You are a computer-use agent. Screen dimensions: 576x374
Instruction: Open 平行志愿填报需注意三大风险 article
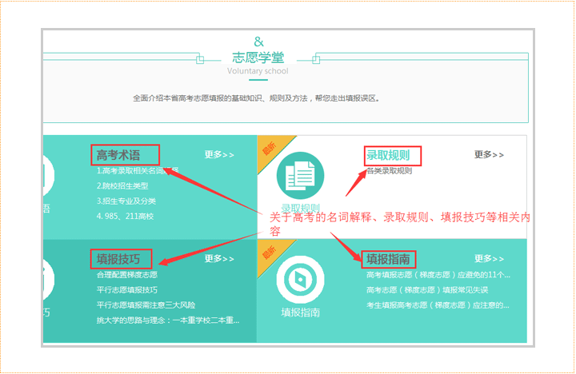(x=146, y=305)
